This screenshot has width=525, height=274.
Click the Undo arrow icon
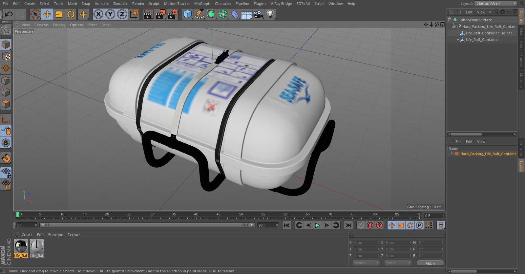tap(9, 14)
